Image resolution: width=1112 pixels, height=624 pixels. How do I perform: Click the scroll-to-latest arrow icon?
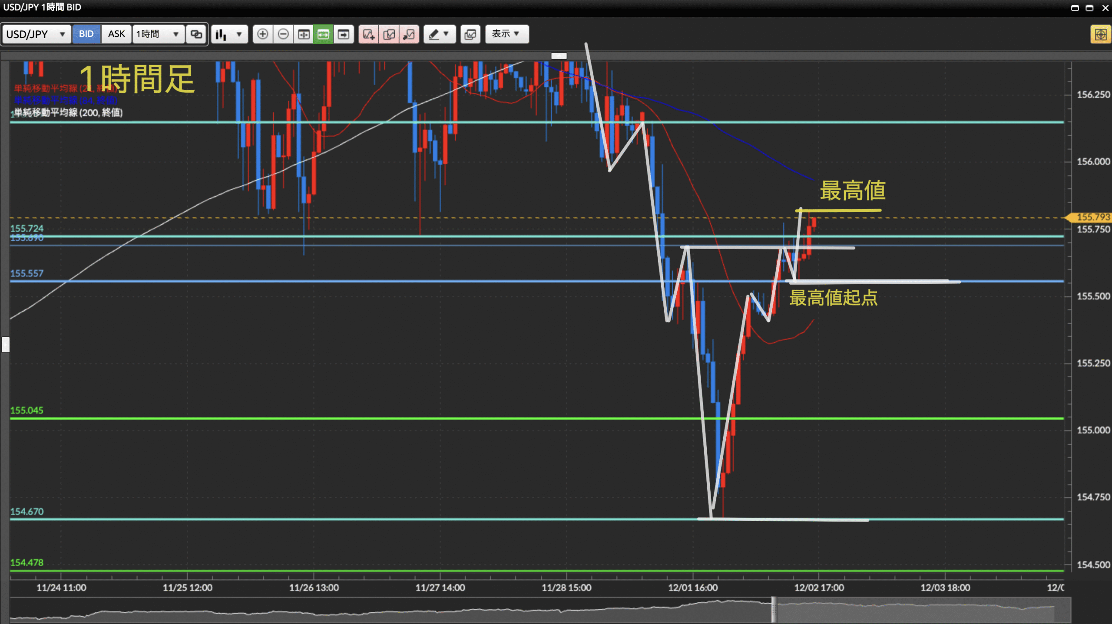pos(343,34)
